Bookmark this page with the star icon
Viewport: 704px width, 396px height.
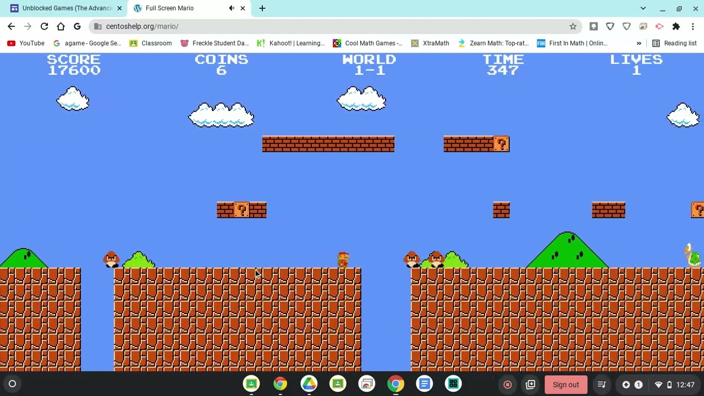573,26
